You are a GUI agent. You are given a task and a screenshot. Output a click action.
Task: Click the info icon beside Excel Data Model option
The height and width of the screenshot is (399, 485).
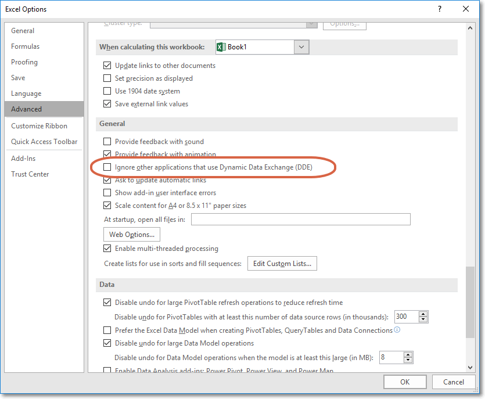(x=398, y=330)
